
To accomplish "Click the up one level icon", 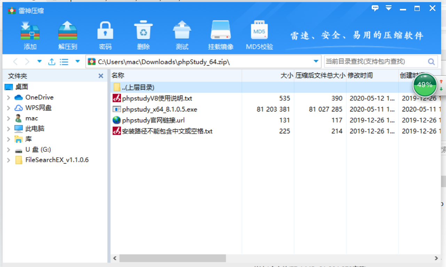I will [52, 62].
